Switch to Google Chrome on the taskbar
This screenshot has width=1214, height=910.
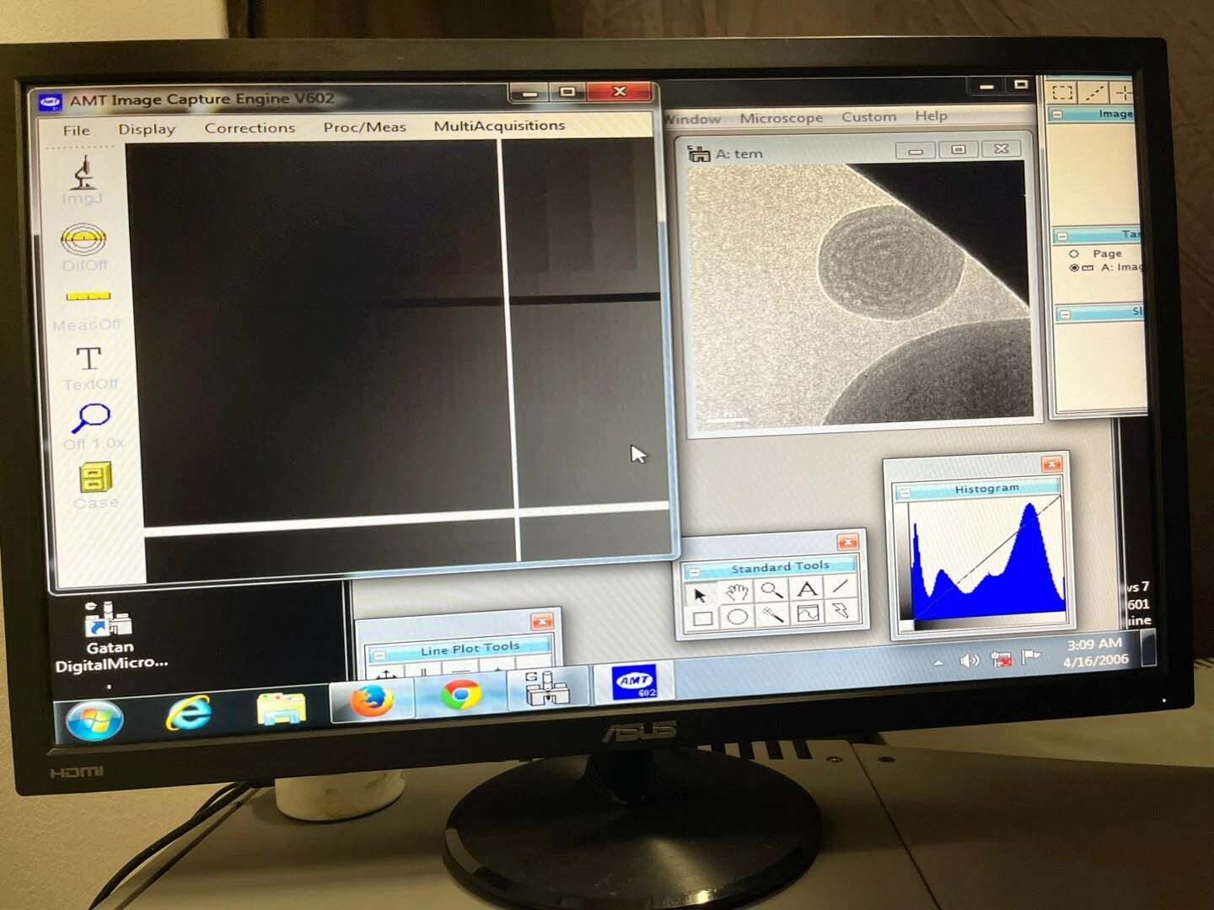point(461,695)
